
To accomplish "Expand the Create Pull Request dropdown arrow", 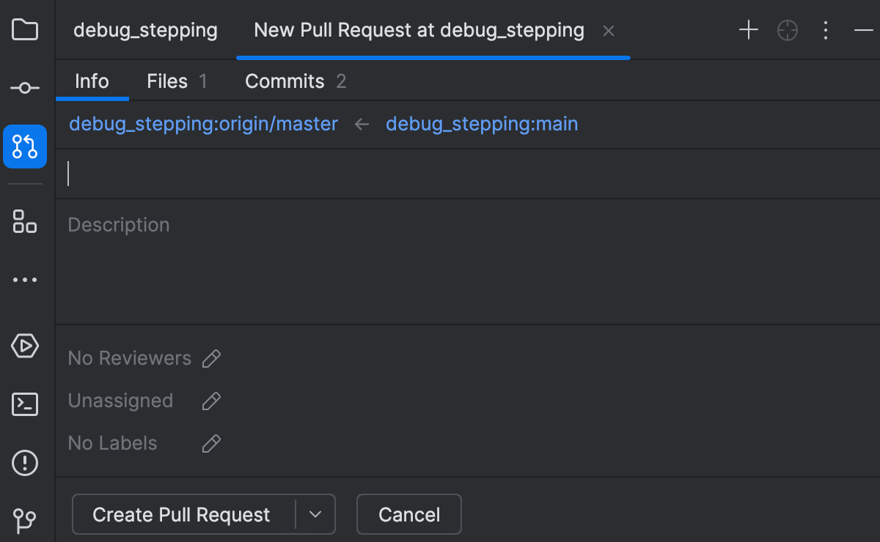I will [315, 514].
